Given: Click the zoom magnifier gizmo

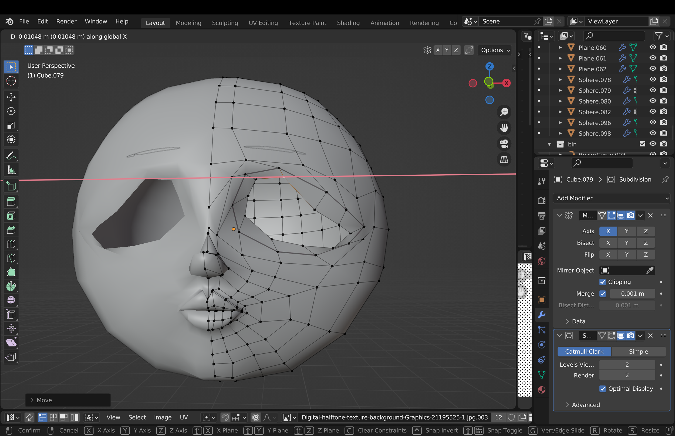Looking at the screenshot, I should pos(504,112).
